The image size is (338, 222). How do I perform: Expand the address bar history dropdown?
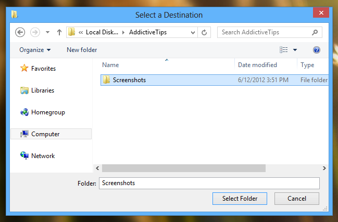(x=192, y=32)
